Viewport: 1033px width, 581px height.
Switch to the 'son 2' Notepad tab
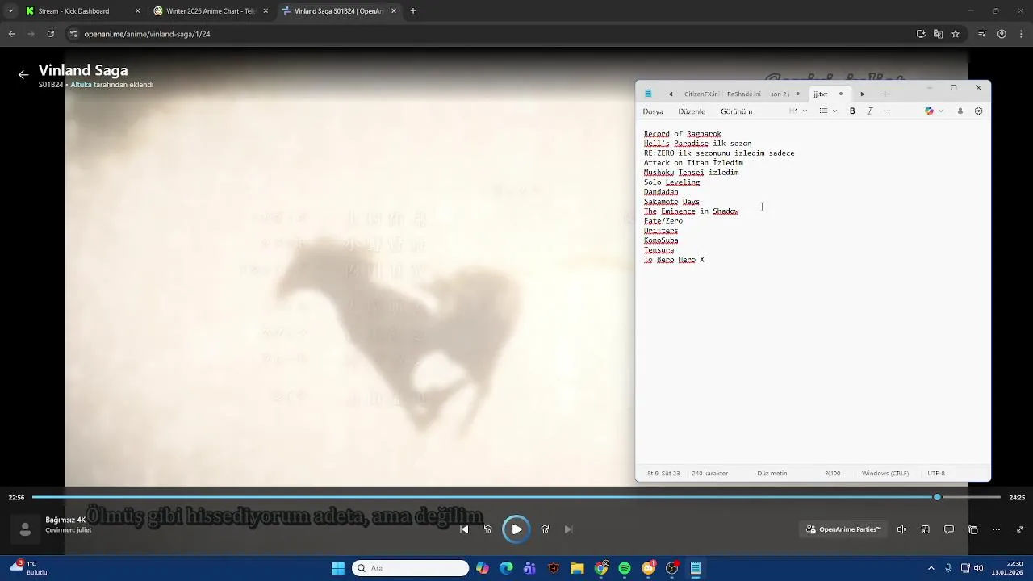point(780,94)
